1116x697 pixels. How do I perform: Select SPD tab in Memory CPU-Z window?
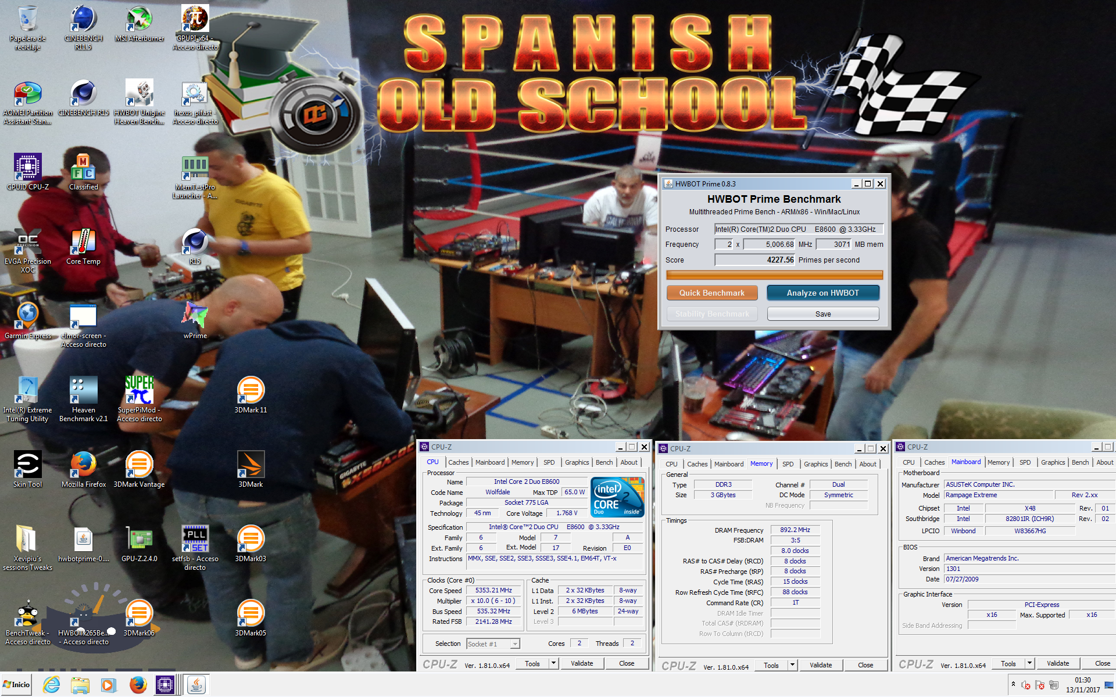pyautogui.click(x=788, y=464)
